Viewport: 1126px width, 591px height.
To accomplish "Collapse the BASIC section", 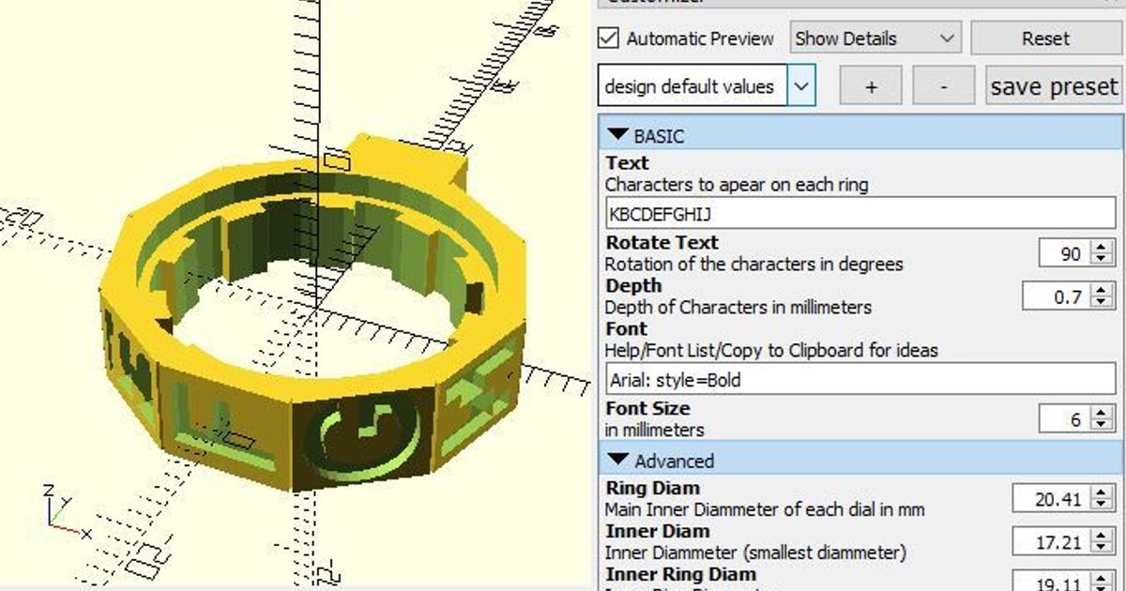I will (x=617, y=136).
